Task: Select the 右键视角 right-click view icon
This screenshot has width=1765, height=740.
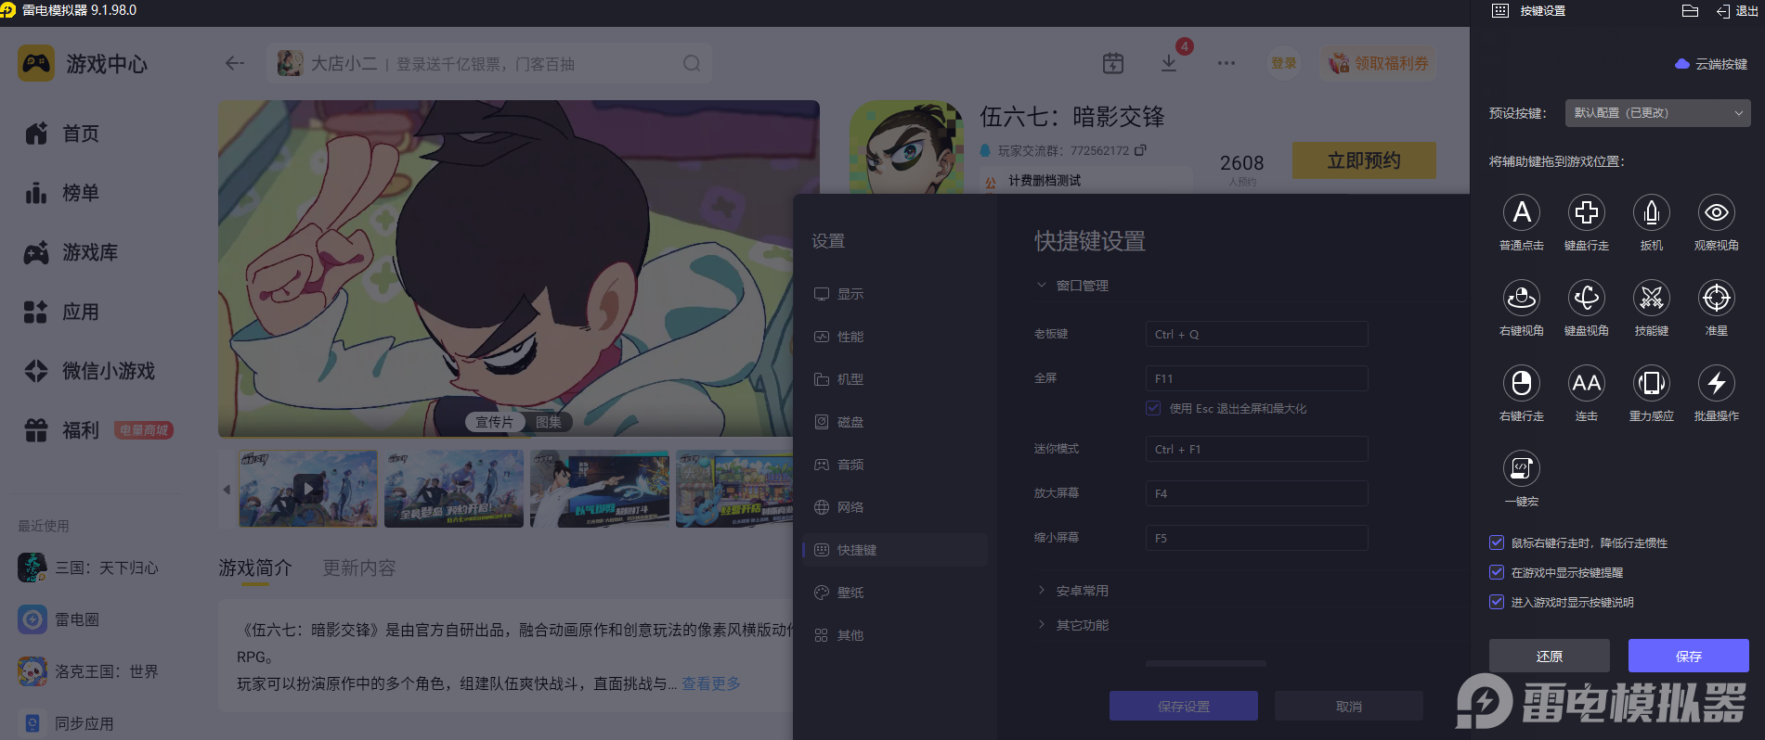Action: pos(1521,298)
